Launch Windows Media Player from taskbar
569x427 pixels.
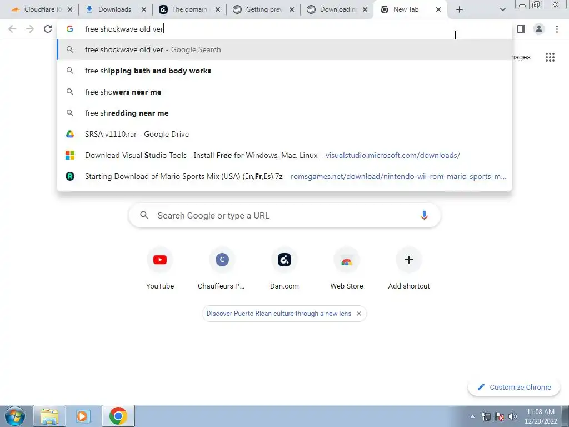tap(83, 416)
